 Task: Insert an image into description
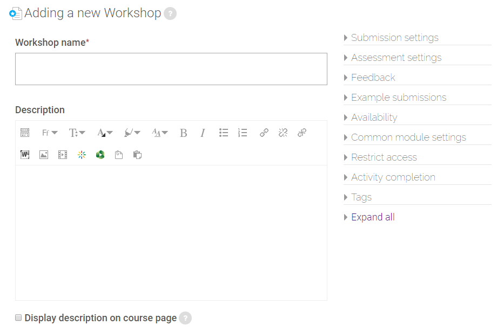44,155
